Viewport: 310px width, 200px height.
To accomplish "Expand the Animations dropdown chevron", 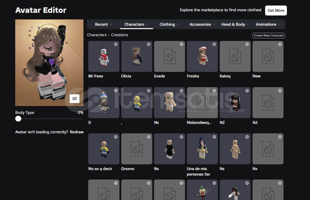I will tap(279, 24).
